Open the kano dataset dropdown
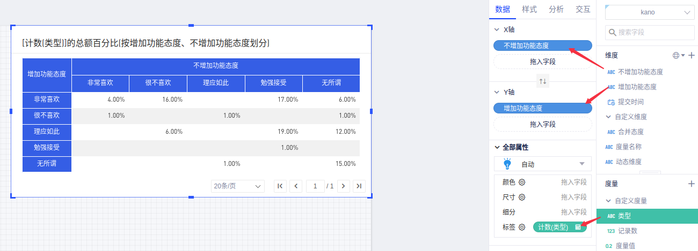Image resolution: width=698 pixels, height=251 pixels. (650, 12)
